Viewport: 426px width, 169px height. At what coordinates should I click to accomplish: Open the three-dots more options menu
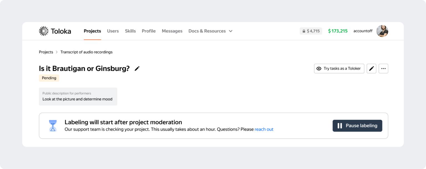point(383,68)
